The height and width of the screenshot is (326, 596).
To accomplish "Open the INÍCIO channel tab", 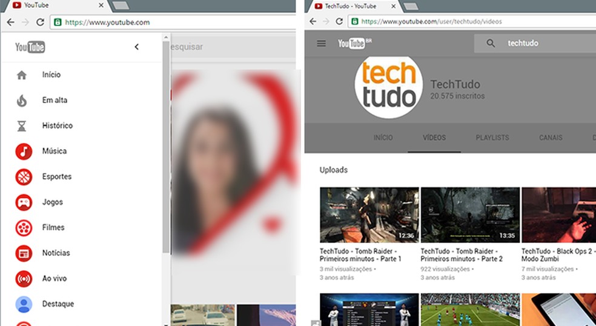I will (x=383, y=138).
